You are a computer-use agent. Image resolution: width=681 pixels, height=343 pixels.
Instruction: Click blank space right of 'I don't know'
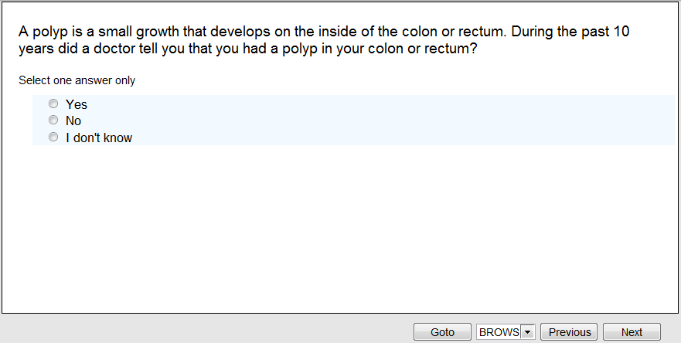[386, 138]
